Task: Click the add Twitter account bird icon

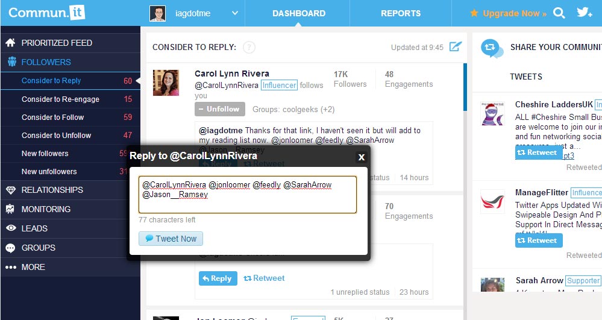Action: click(x=585, y=13)
